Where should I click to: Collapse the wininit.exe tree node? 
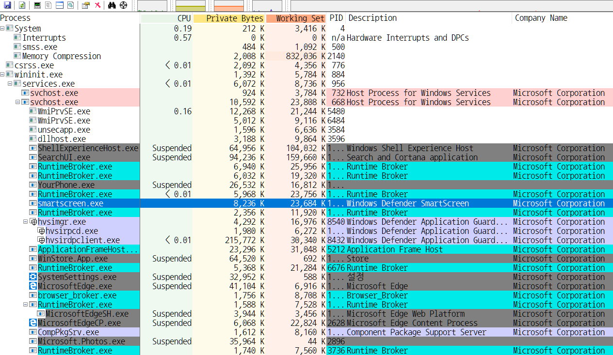pos(2,75)
